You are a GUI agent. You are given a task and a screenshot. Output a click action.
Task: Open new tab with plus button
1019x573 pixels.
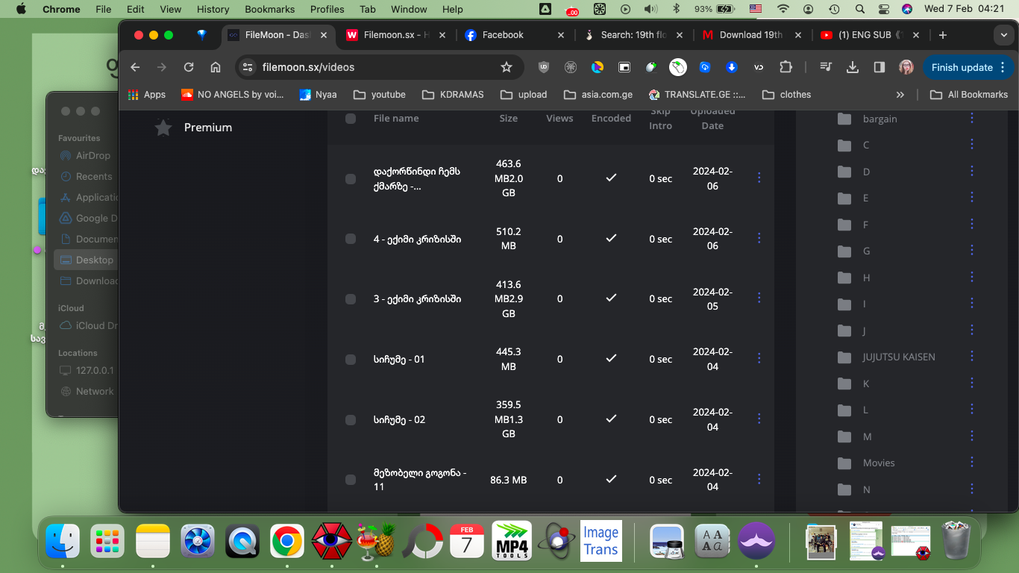pos(943,35)
